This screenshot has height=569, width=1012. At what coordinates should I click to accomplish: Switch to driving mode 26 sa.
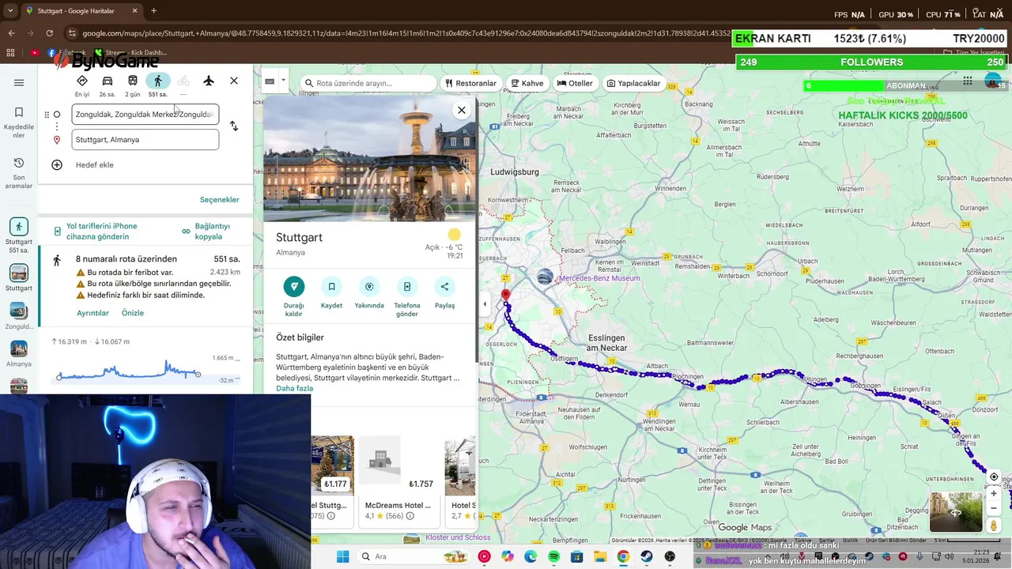tap(108, 81)
